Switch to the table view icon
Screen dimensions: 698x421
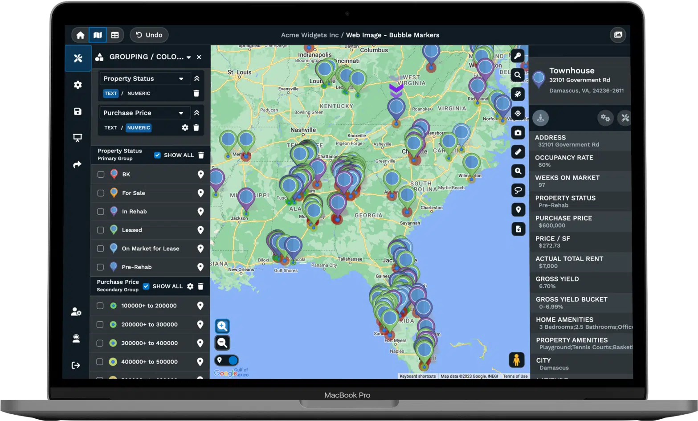(115, 35)
